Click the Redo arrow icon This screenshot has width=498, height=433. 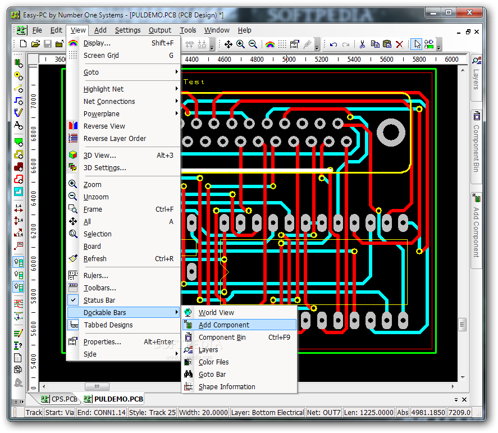345,44
